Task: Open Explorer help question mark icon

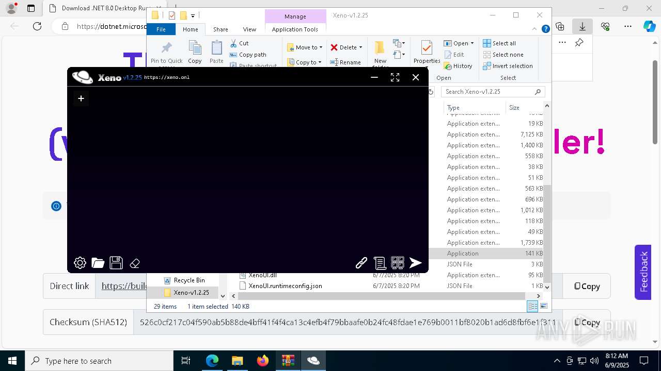Action: coord(545,29)
